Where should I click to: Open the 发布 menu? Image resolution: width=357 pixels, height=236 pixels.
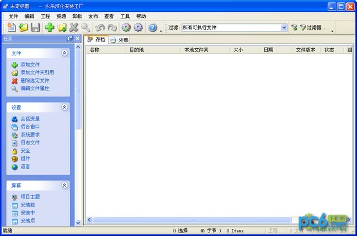tap(93, 16)
